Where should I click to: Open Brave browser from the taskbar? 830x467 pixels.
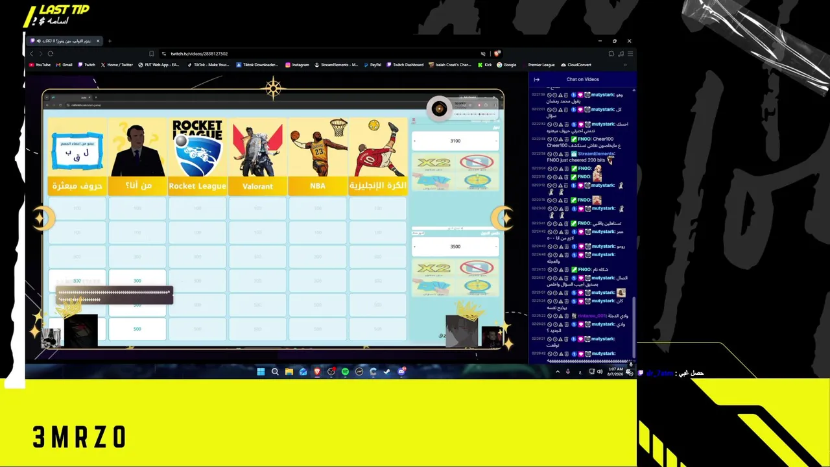(x=317, y=372)
